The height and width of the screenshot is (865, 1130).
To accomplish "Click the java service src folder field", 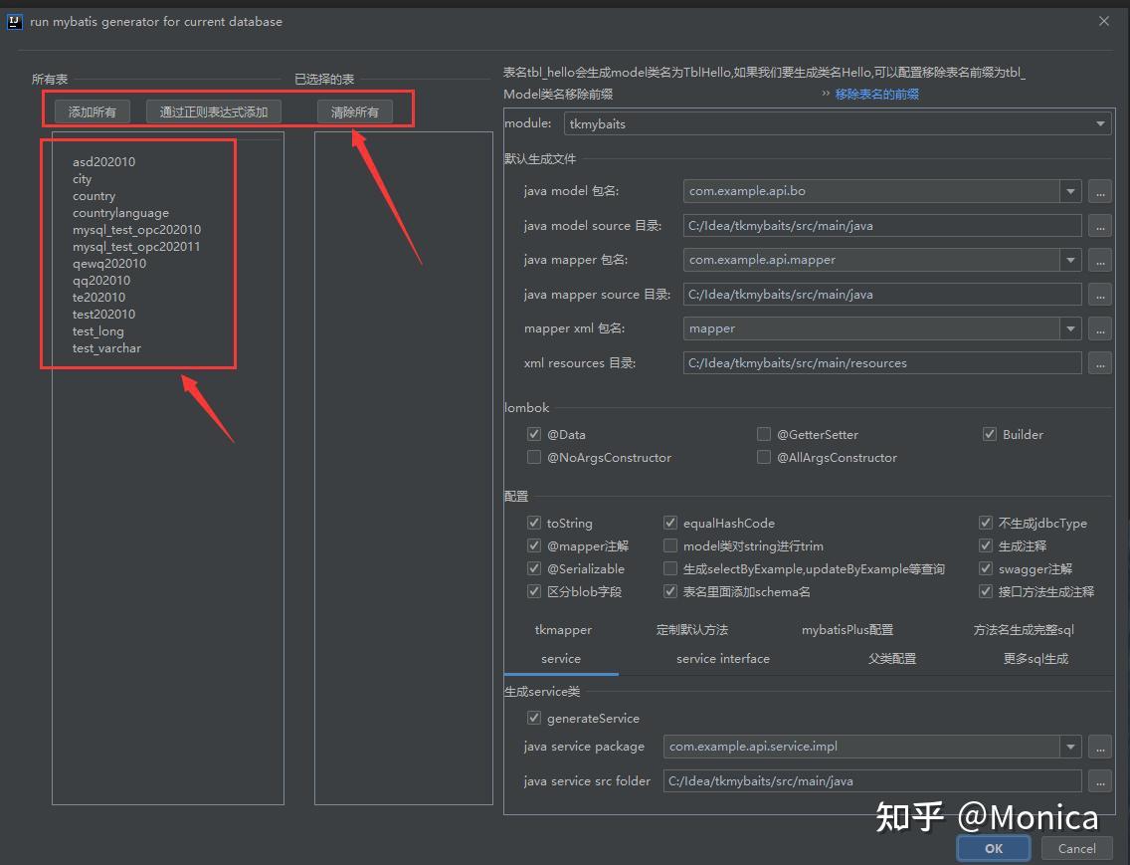I will click(x=872, y=780).
